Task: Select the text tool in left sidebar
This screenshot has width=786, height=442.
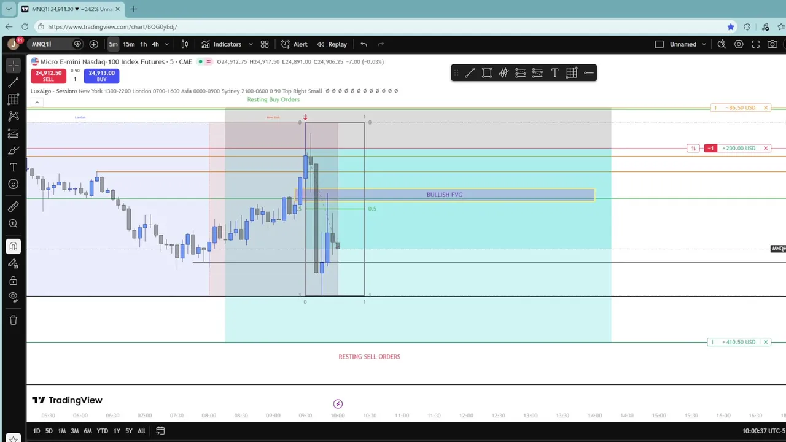Action: pos(14,167)
